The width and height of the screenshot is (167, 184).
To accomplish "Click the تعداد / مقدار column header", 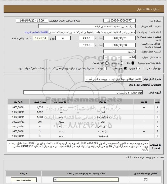I will click(x=40, y=102).
